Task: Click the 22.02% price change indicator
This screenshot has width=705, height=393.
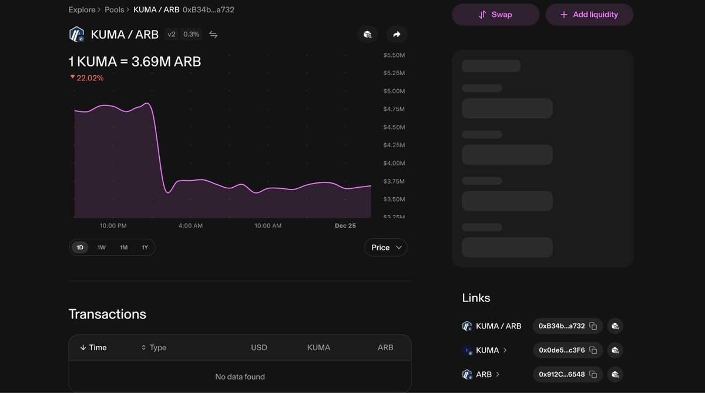Action: tap(87, 78)
